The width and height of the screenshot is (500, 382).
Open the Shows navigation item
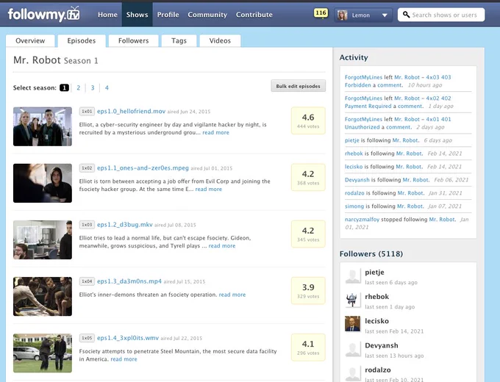tap(137, 15)
